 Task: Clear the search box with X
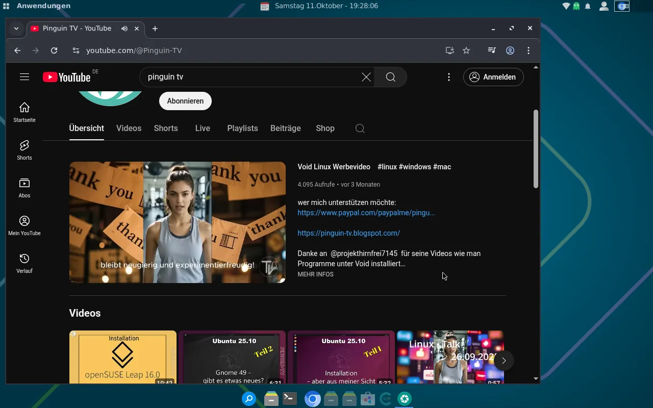pyautogui.click(x=366, y=77)
